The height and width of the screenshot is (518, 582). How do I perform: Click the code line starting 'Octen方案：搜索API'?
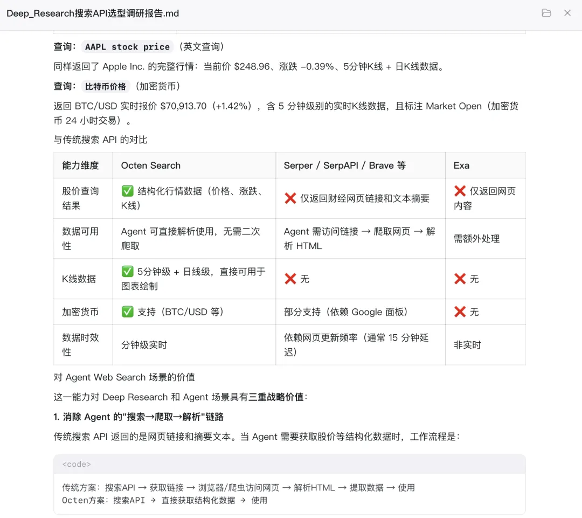point(164,501)
